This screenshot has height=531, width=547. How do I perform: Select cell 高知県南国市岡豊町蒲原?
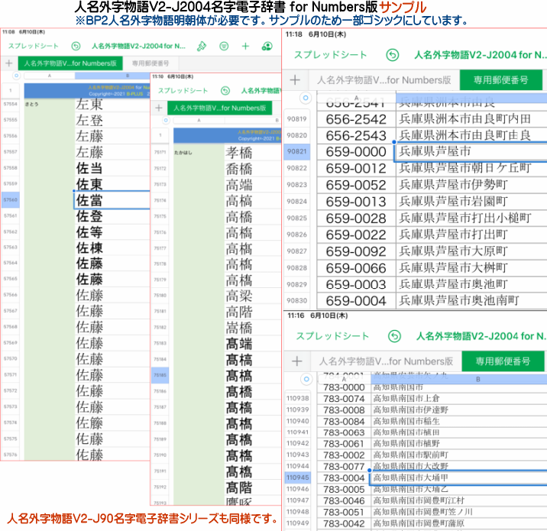458,523
